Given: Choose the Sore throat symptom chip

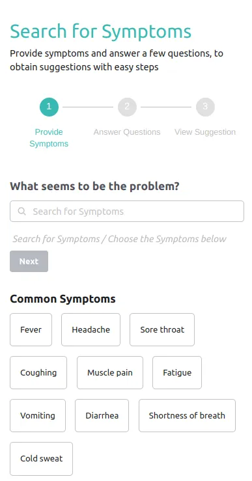Looking at the screenshot, I should point(162,330).
